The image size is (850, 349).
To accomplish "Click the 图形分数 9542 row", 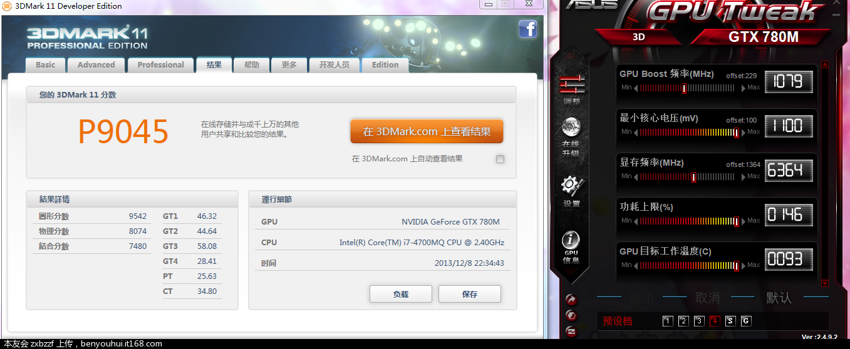I will pyautogui.click(x=92, y=216).
